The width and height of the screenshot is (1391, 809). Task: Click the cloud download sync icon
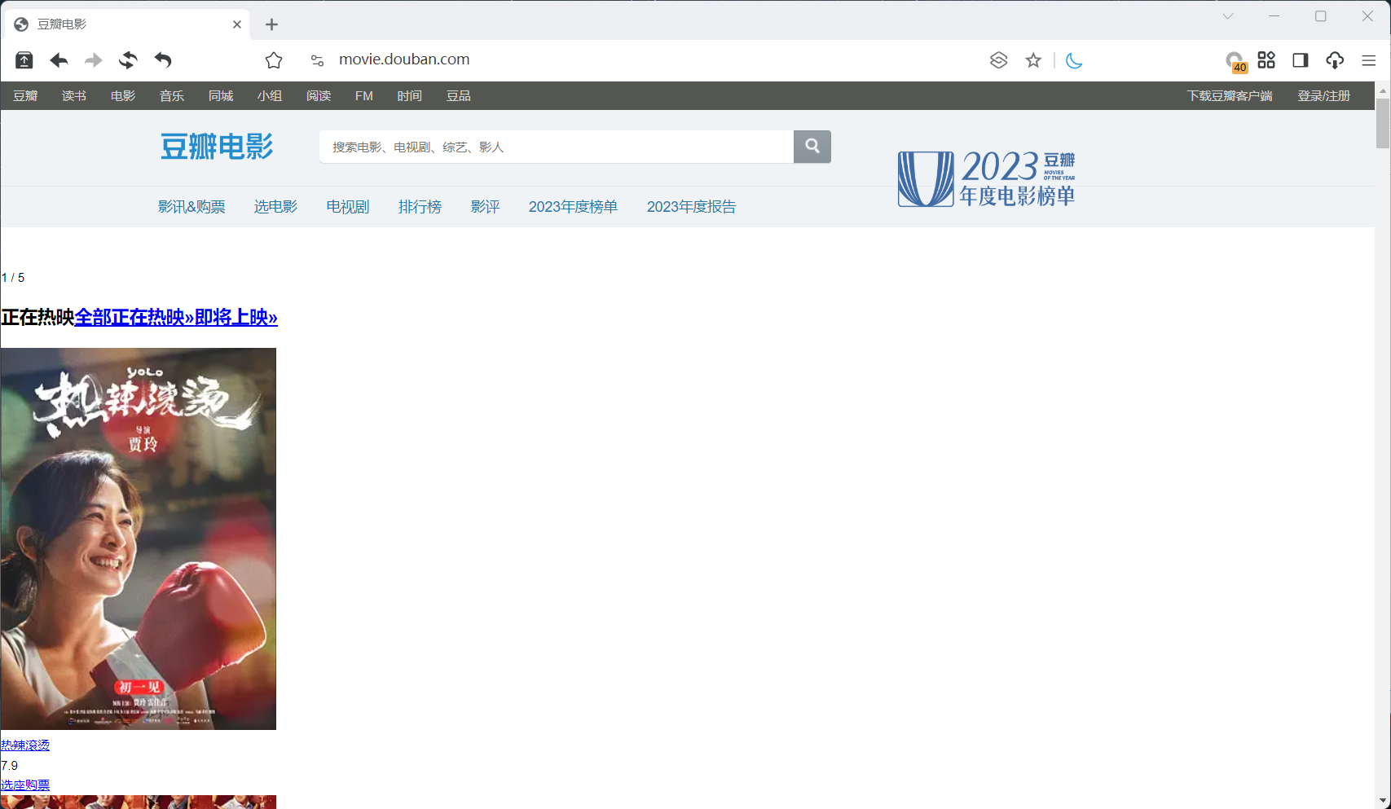pyautogui.click(x=1335, y=60)
